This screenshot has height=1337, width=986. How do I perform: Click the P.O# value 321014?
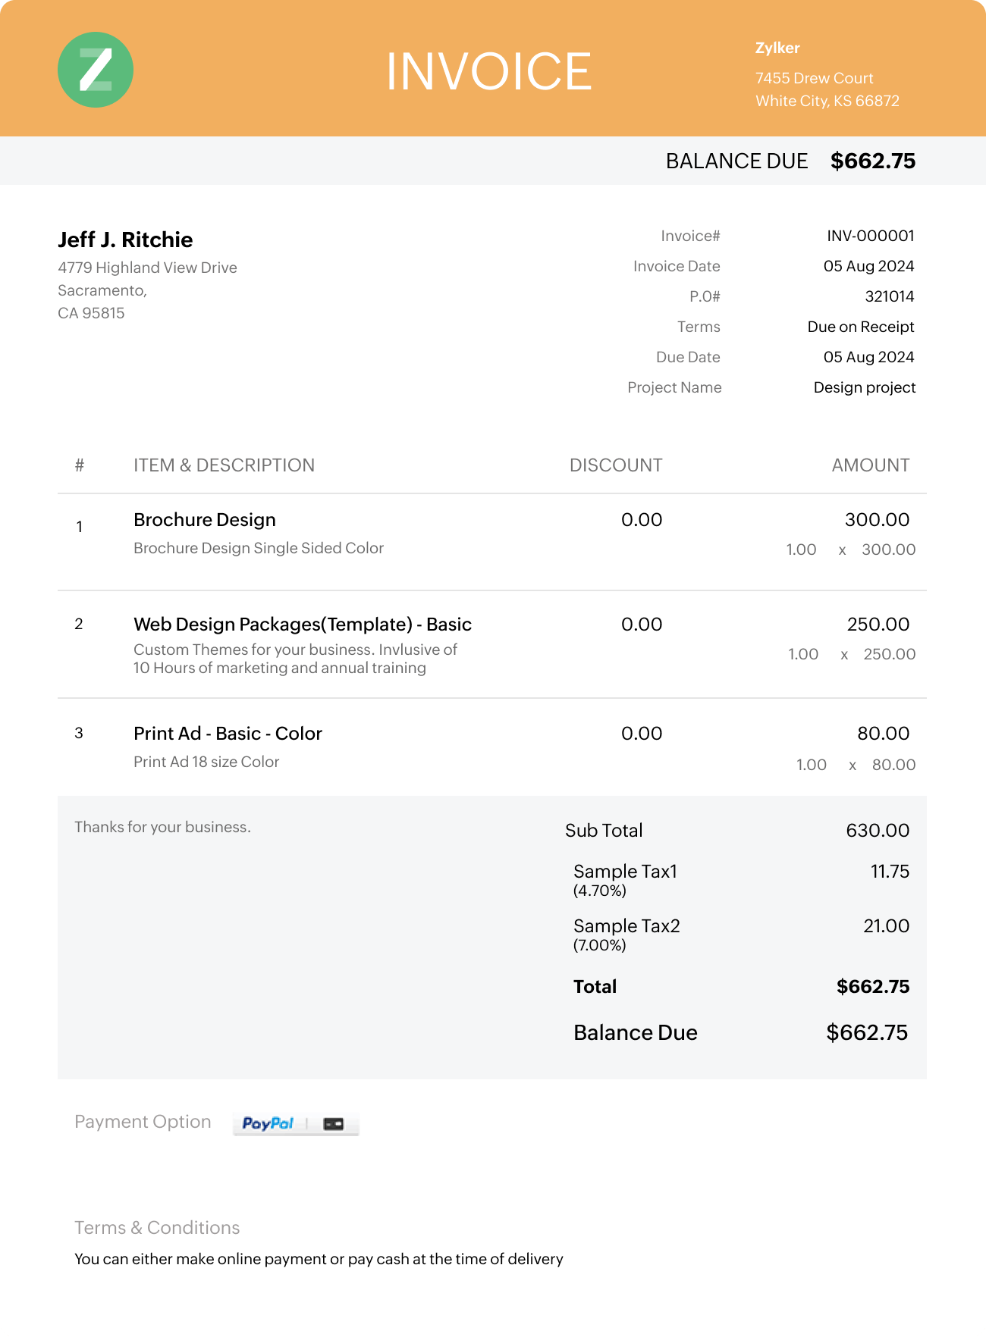pyautogui.click(x=889, y=296)
